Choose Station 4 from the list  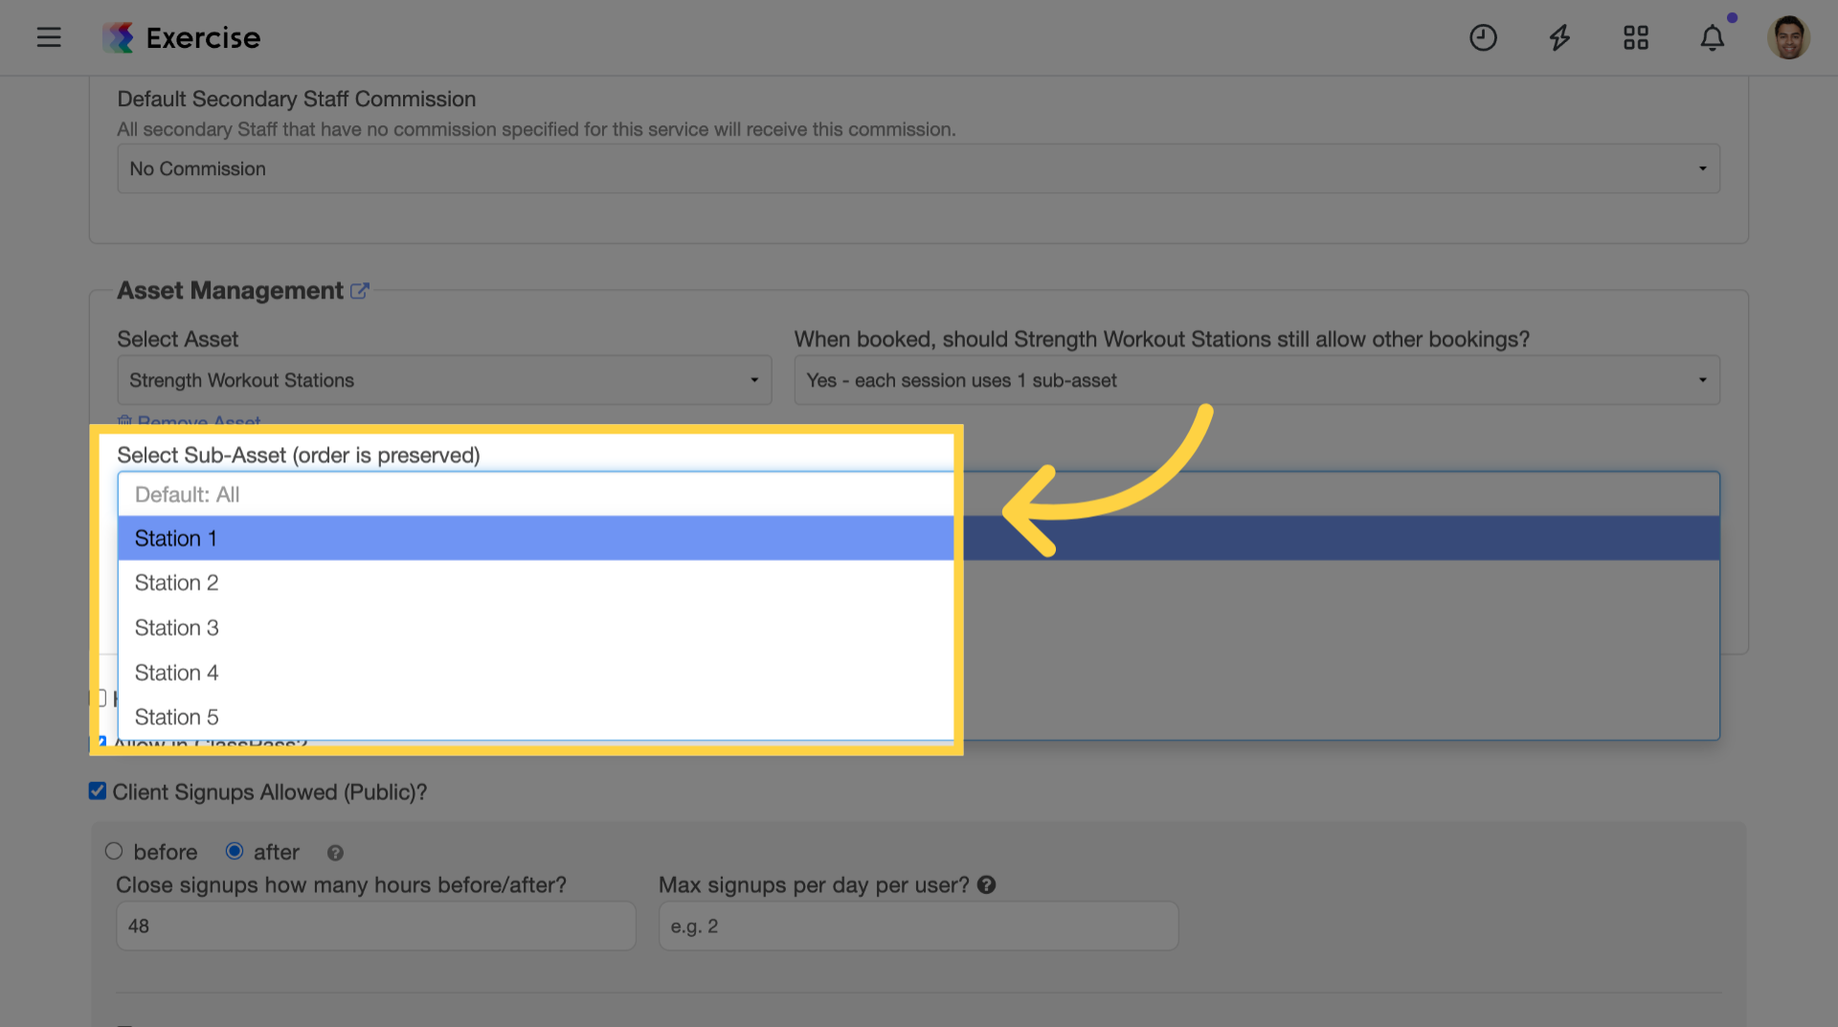918,673
